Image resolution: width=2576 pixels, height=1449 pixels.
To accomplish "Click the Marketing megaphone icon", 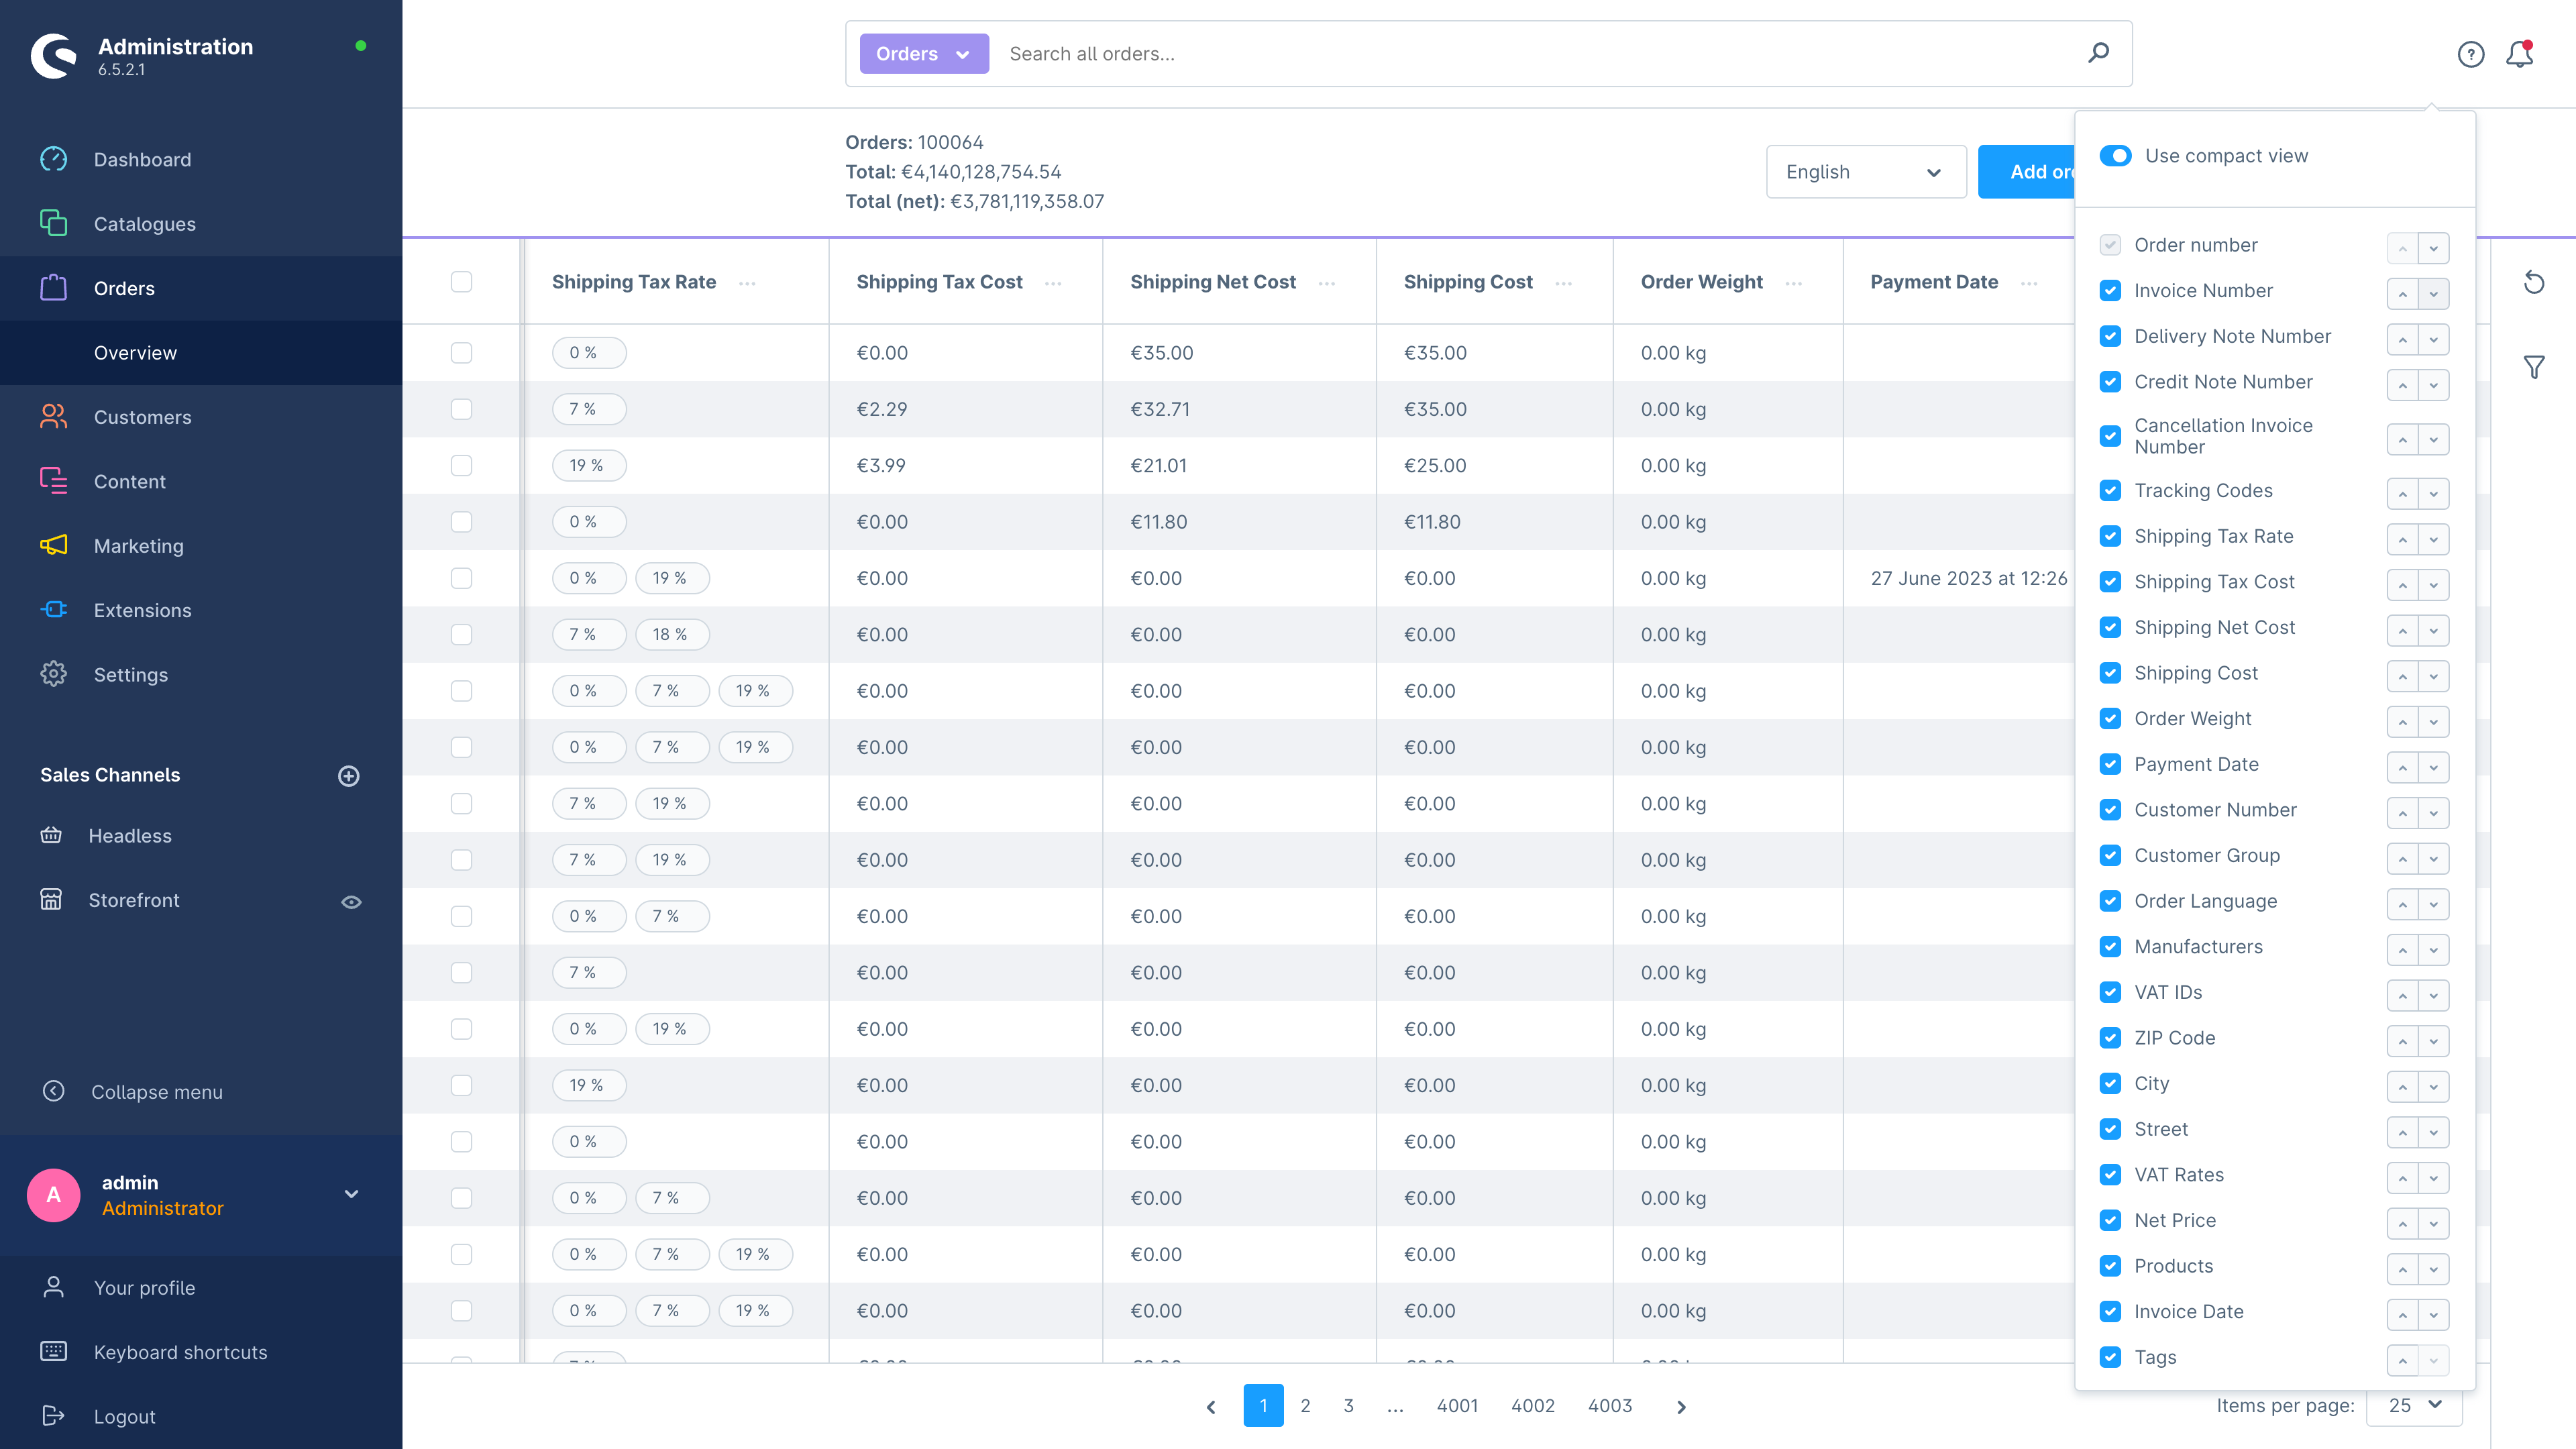I will (x=53, y=545).
